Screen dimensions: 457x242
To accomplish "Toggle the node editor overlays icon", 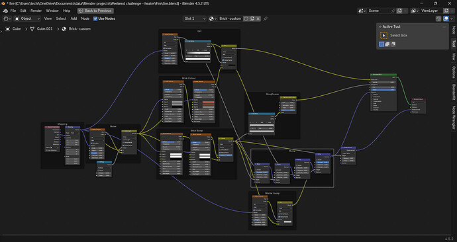I will [x=446, y=19].
